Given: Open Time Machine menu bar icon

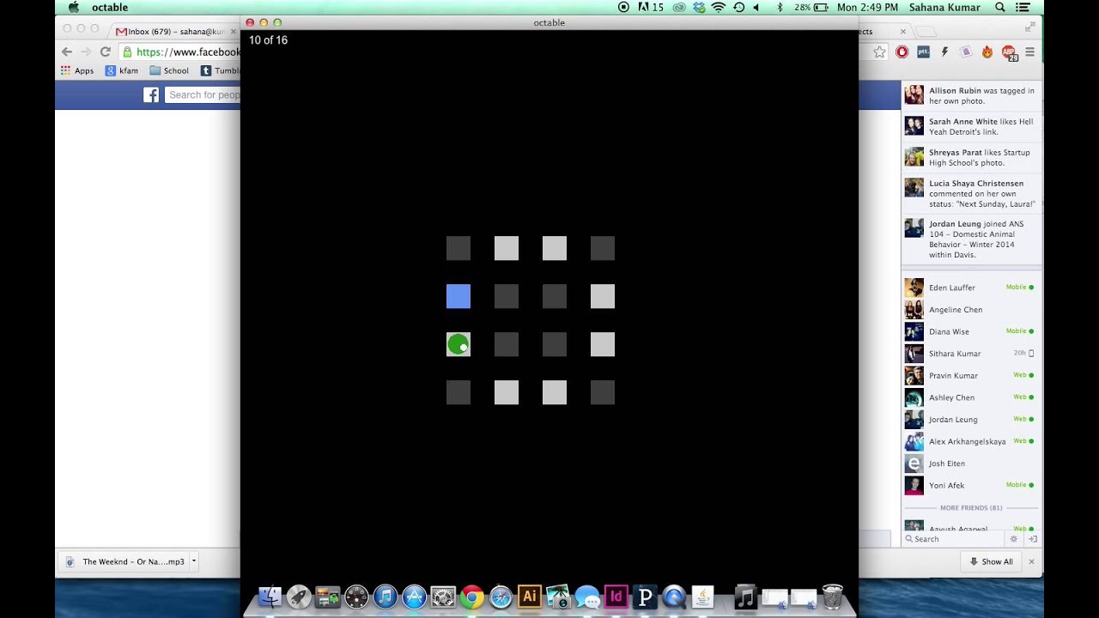Looking at the screenshot, I should point(738,7).
